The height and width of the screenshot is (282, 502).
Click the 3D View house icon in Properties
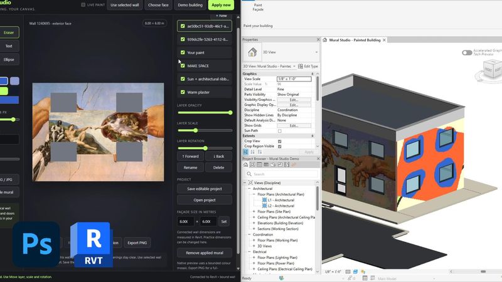tap(252, 52)
